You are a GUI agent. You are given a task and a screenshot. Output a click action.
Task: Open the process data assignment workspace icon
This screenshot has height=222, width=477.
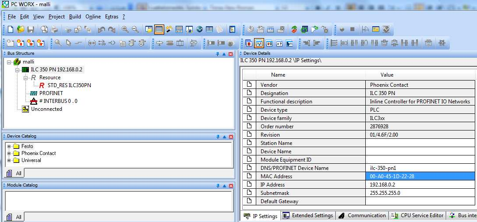(x=269, y=43)
